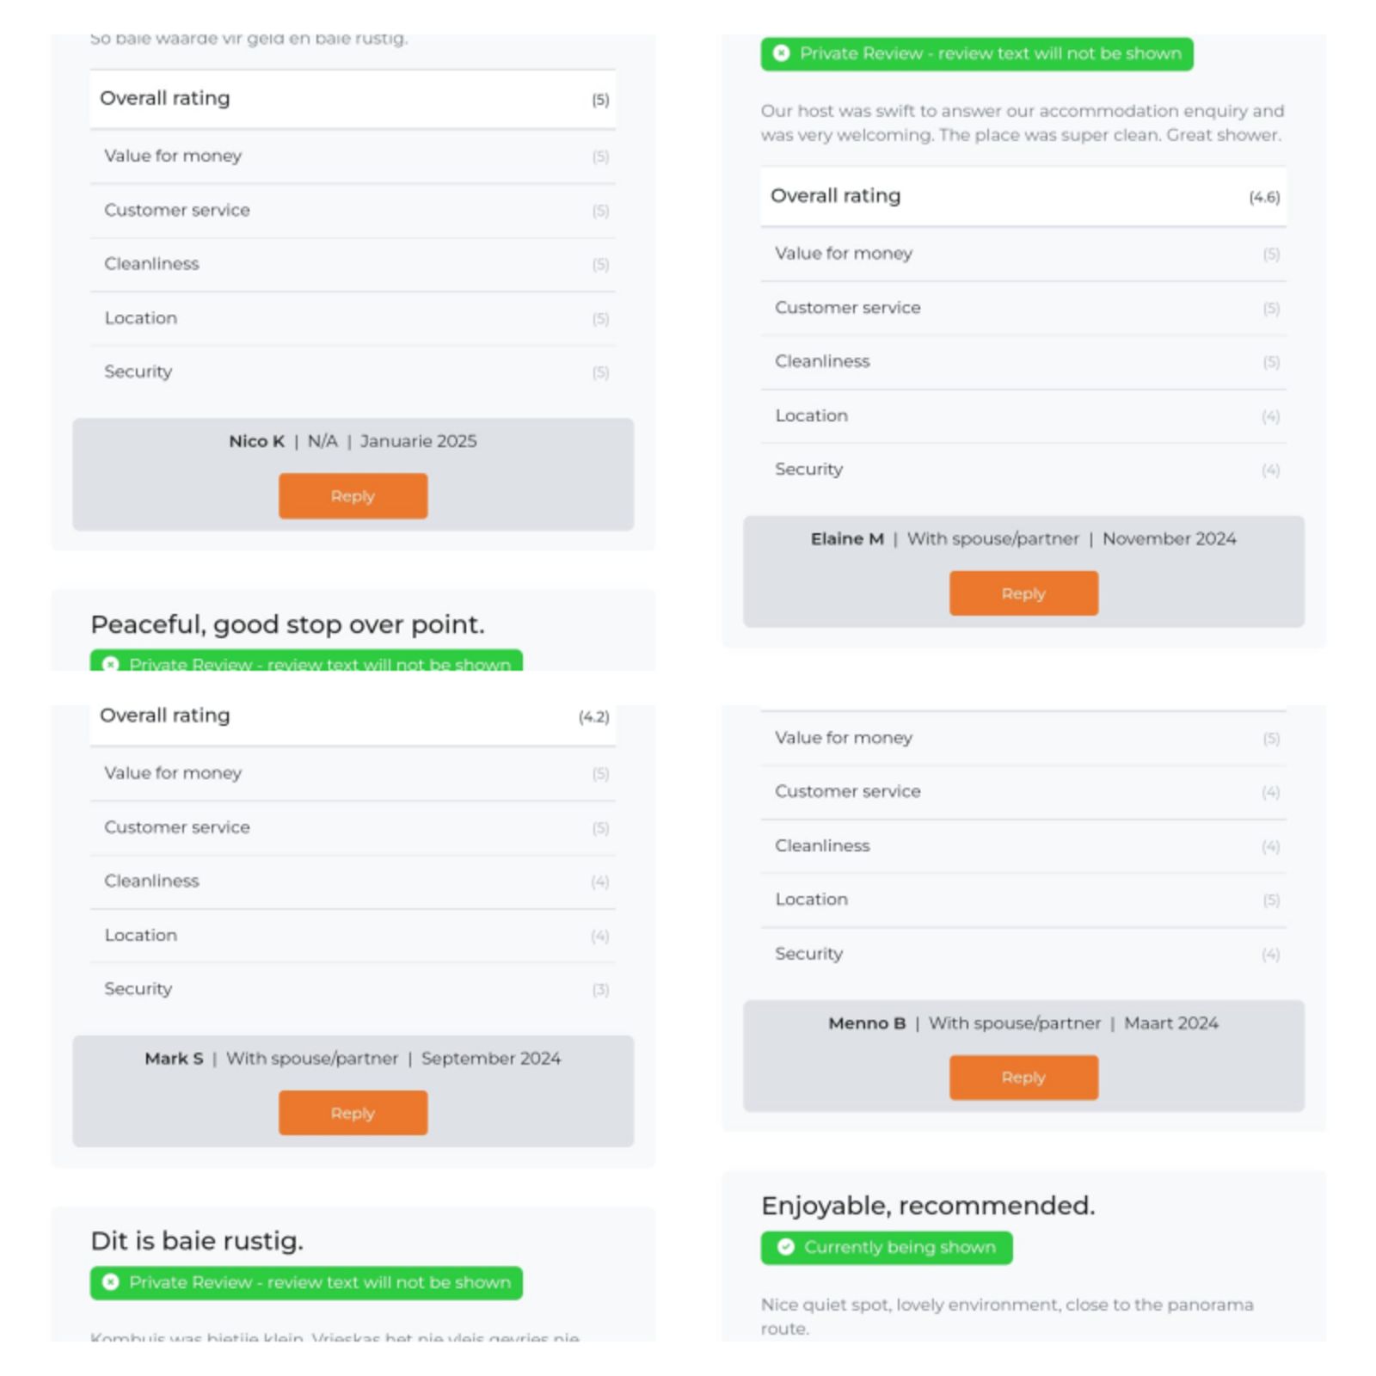Click X icon on Elaine M's Private Review badge

pyautogui.click(x=781, y=53)
